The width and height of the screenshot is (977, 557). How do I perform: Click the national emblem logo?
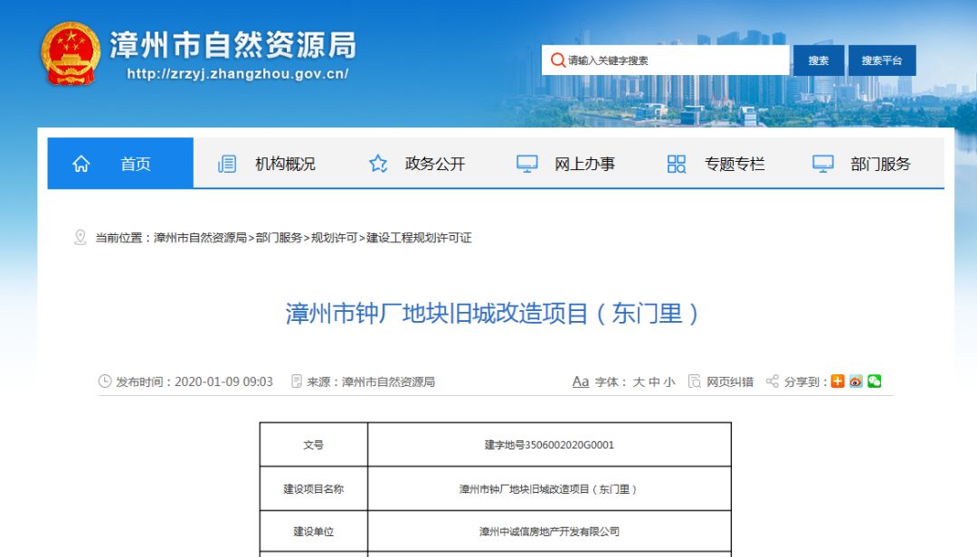tap(70, 53)
